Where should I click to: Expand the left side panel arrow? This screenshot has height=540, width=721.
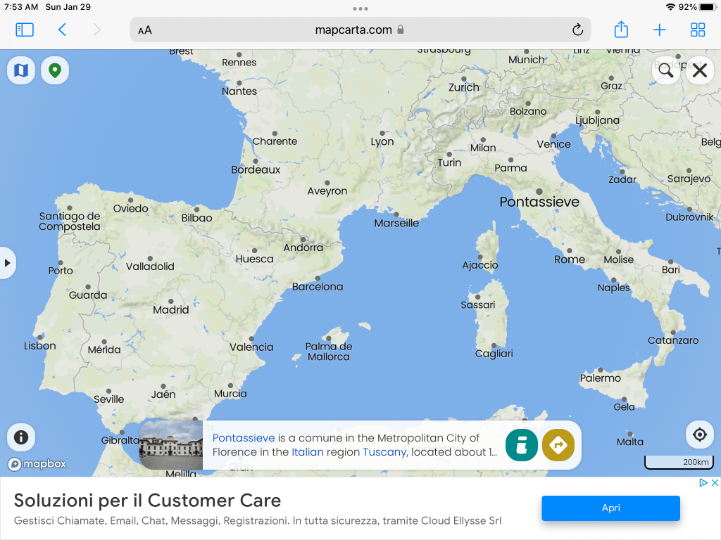coord(7,263)
